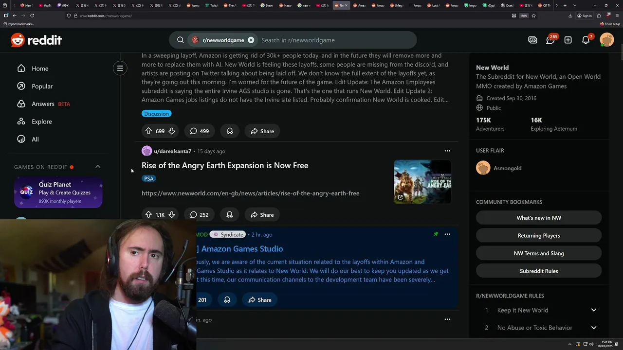Open 252 comments on Angry Earth post
Image resolution: width=623 pixels, height=350 pixels.
pos(199,214)
